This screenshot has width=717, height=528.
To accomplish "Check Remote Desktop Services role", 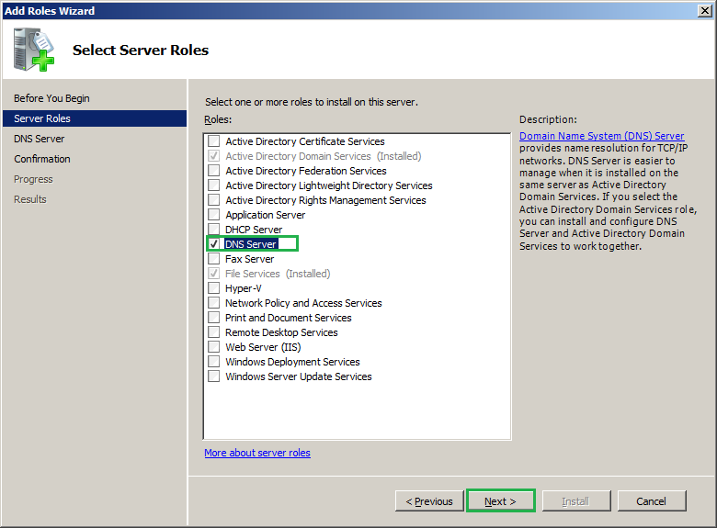I will 214,332.
